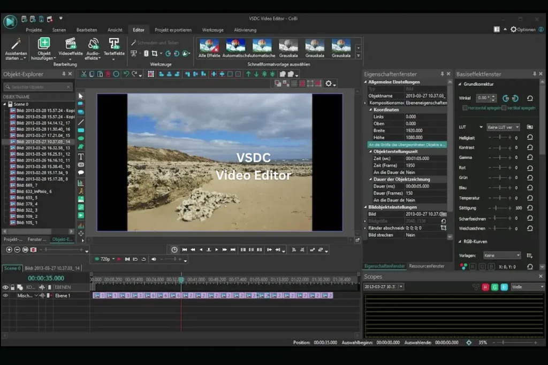This screenshot has height=365, width=548.
Task: Open Audioeffekte menu
Action: [x=93, y=49]
